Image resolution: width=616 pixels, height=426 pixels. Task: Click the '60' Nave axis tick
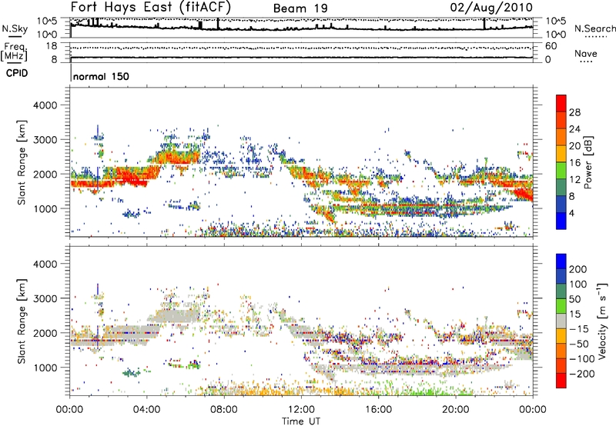pos(551,46)
